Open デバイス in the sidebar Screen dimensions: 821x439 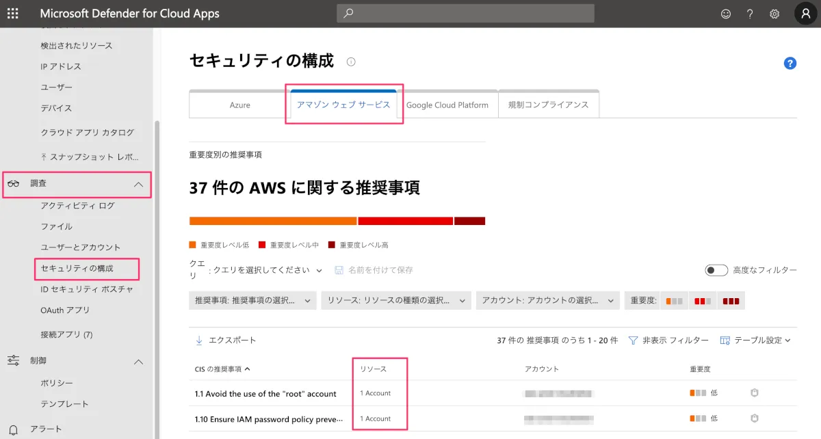click(x=56, y=108)
